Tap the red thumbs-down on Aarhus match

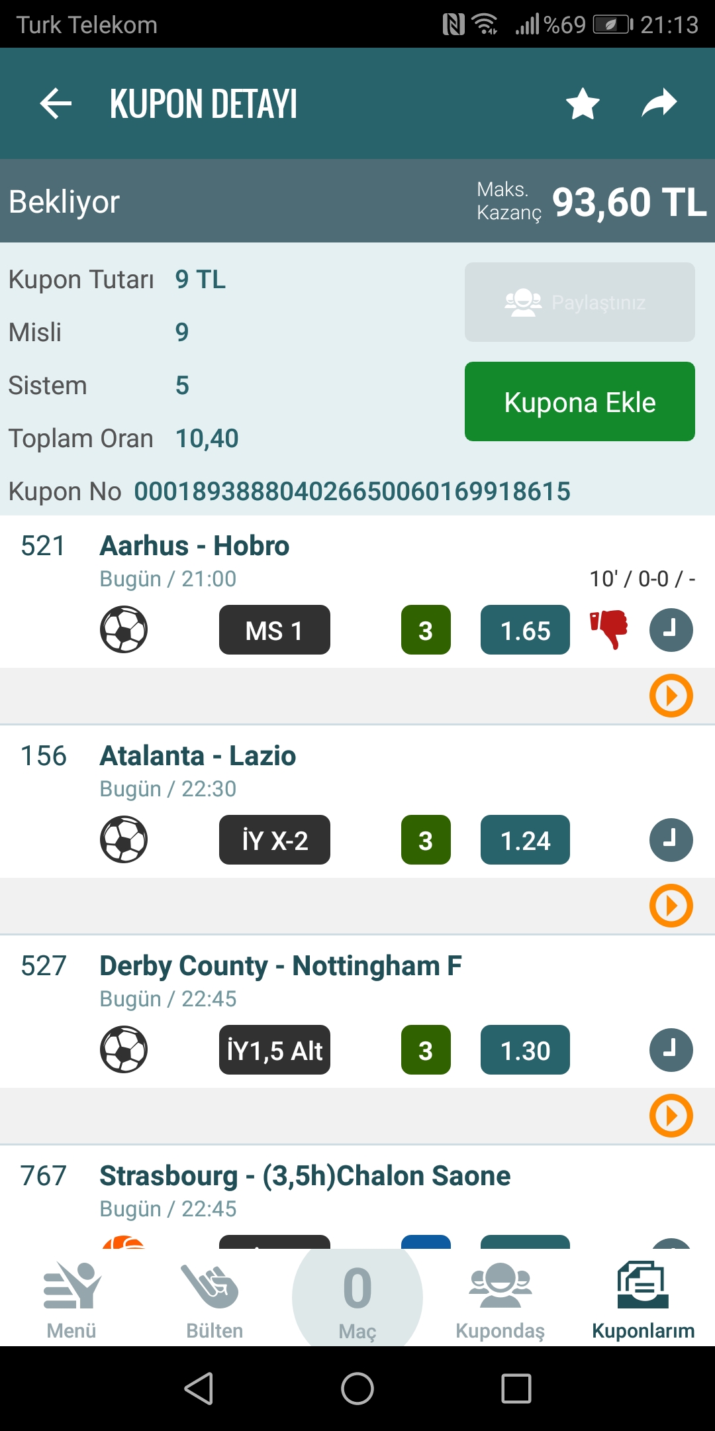[x=609, y=629]
